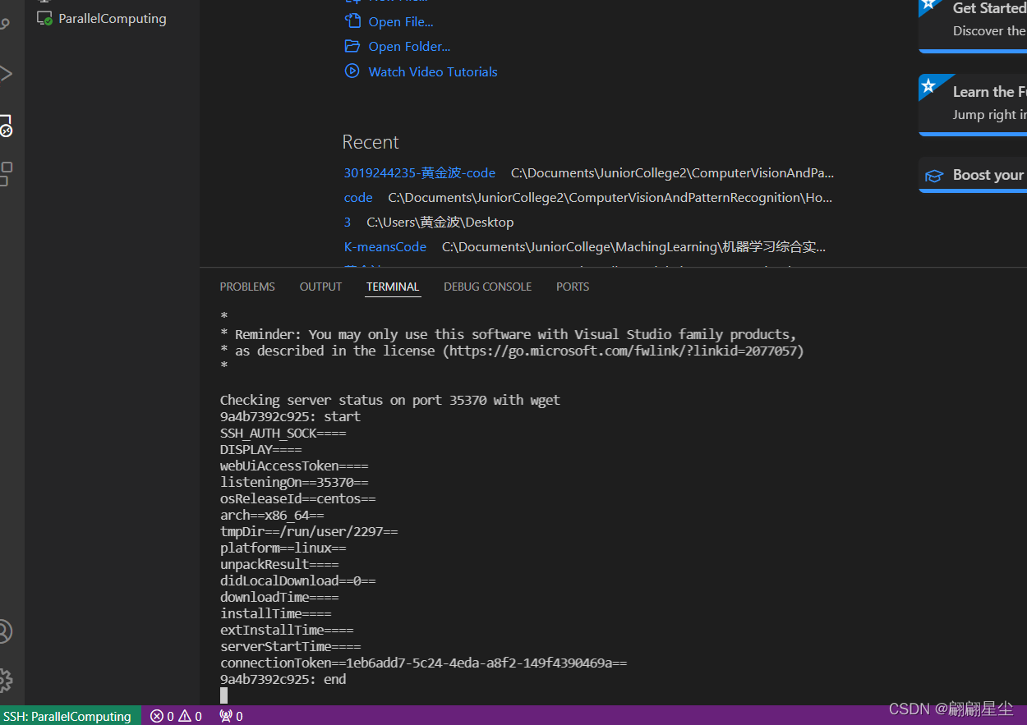Click the Open Folder... link
1027x725 pixels.
point(409,47)
